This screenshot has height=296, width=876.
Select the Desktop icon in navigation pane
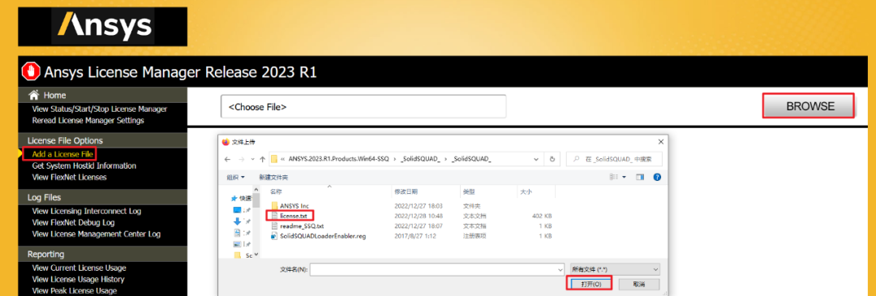click(237, 209)
